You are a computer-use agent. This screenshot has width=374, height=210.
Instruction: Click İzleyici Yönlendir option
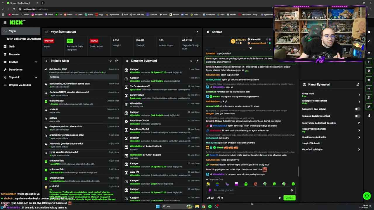click(311, 143)
